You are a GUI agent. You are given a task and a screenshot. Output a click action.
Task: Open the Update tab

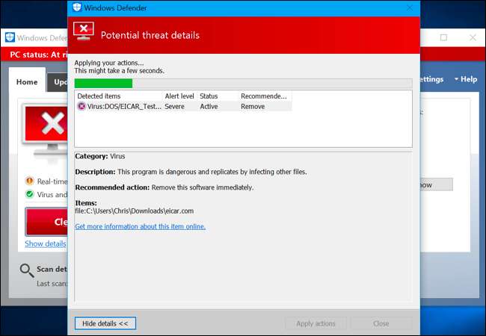pyautogui.click(x=58, y=82)
